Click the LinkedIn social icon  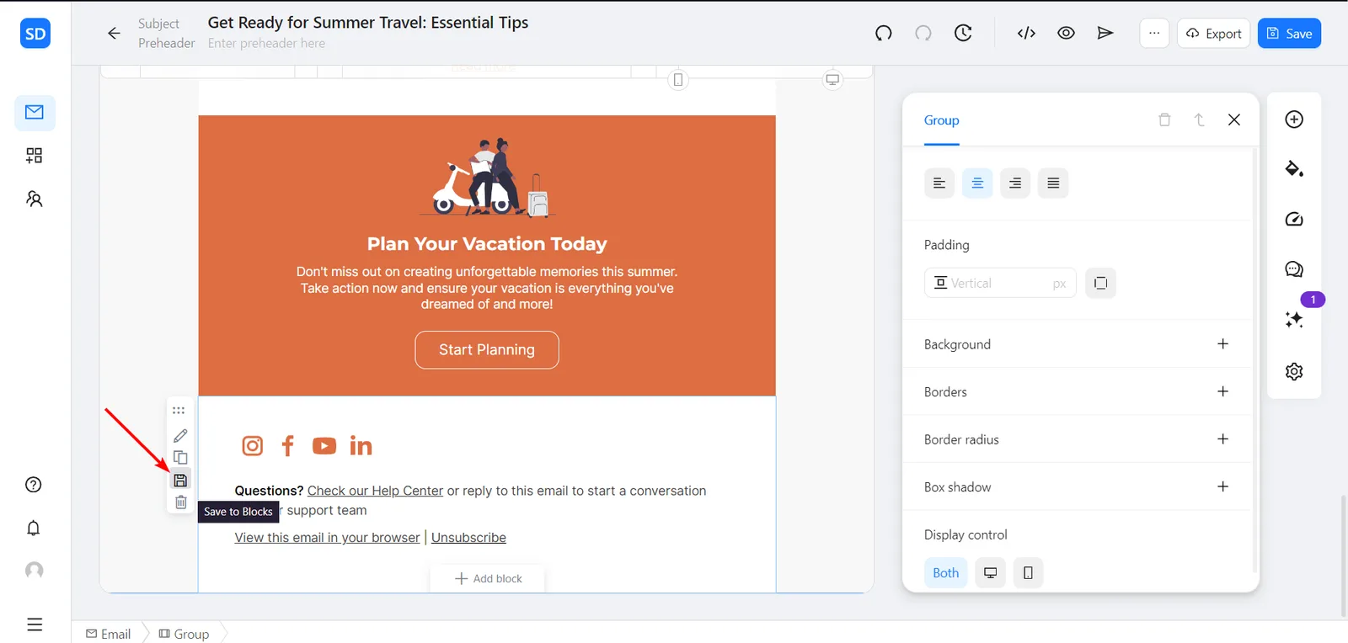coord(361,445)
